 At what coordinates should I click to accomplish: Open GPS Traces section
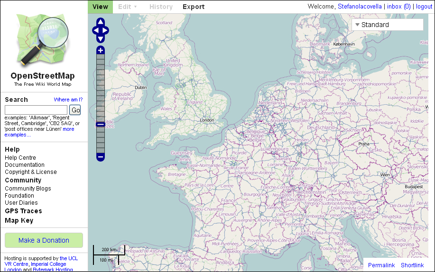pos(23,211)
